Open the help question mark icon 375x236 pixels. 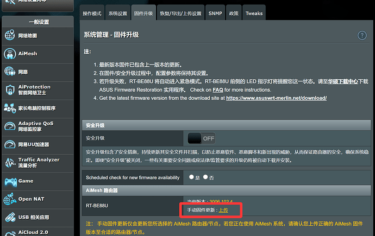tap(362, 36)
